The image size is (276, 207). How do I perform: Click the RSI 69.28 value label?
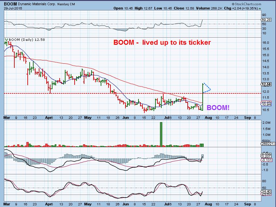(x=266, y=20)
